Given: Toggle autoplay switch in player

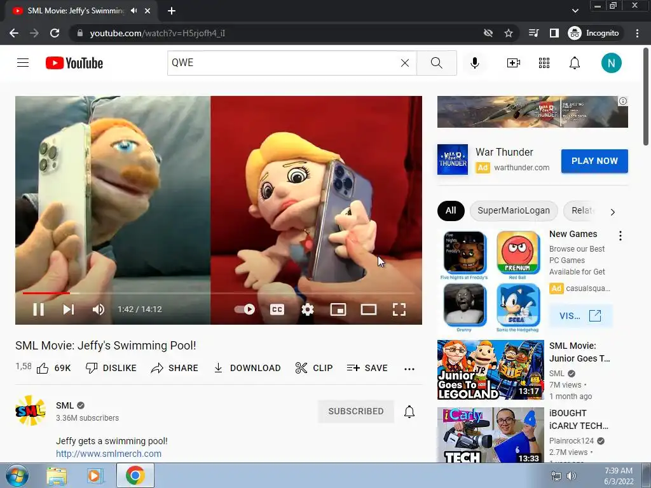Looking at the screenshot, I should point(245,309).
